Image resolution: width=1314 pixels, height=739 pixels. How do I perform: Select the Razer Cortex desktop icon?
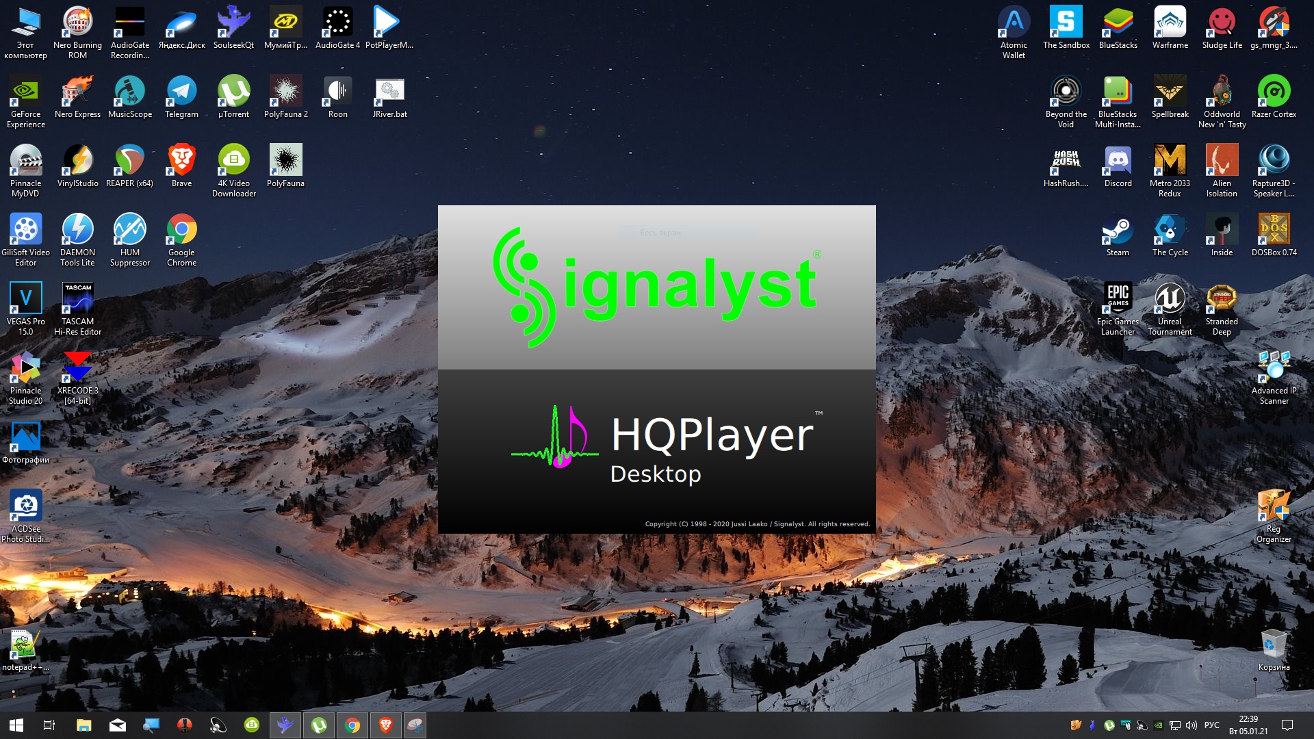point(1274,96)
